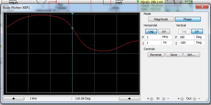Set horizontal axis to Lin scale
The height and width of the screenshot is (105, 211).
(x=164, y=31)
